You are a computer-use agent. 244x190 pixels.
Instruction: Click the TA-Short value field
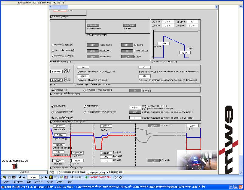click(192, 26)
